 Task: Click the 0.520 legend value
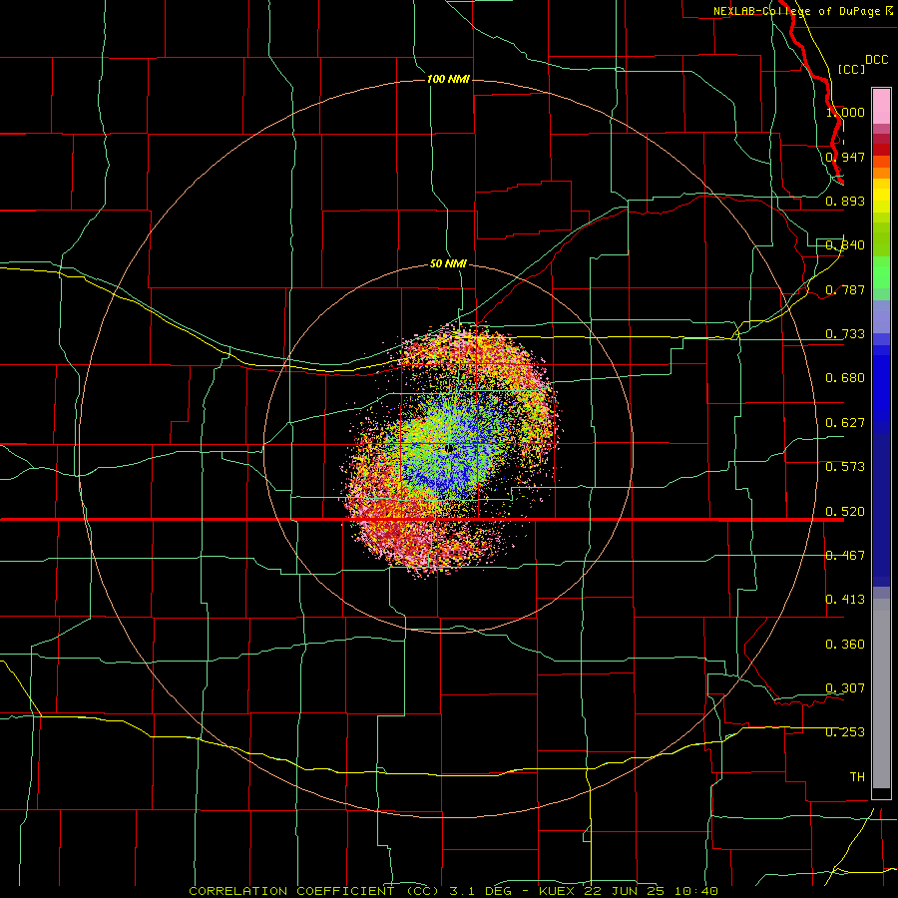pyautogui.click(x=845, y=512)
